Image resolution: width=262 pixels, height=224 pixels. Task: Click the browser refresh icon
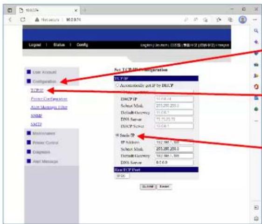(23, 20)
